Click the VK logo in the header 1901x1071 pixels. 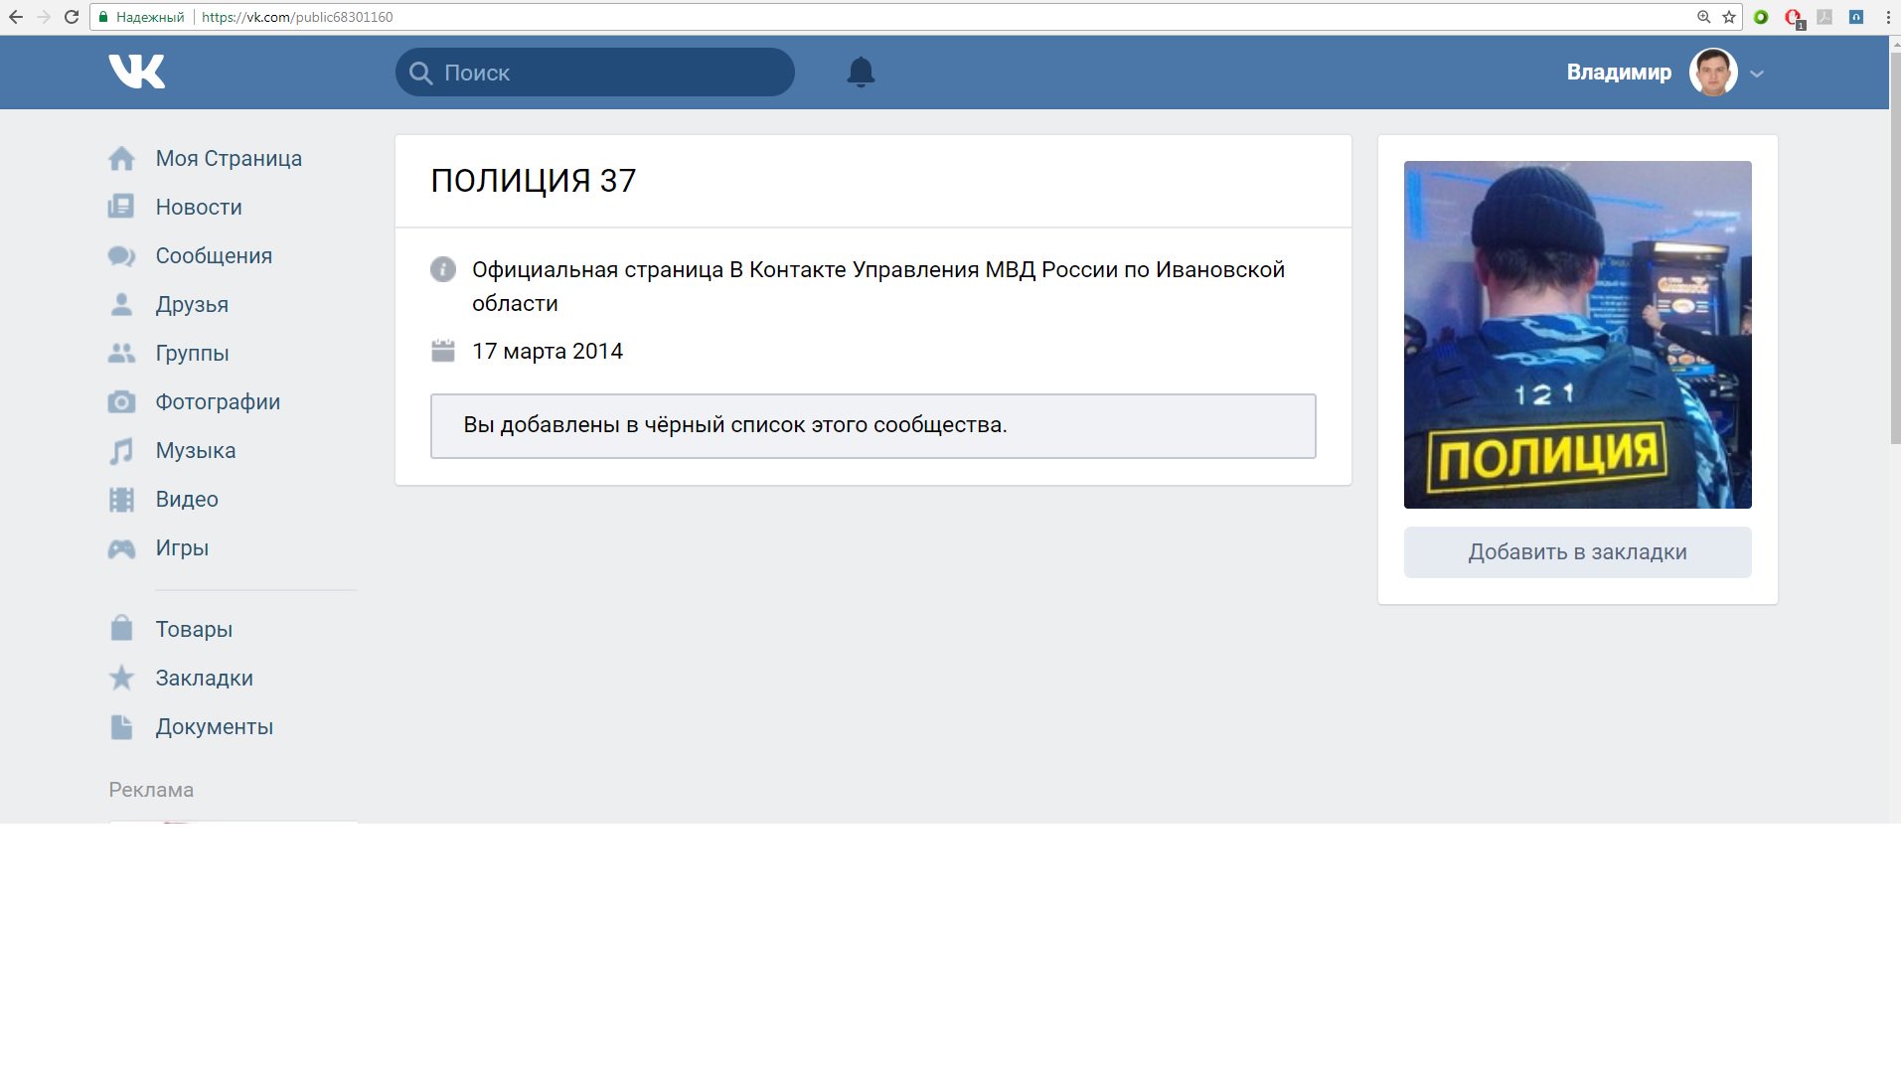pyautogui.click(x=137, y=72)
